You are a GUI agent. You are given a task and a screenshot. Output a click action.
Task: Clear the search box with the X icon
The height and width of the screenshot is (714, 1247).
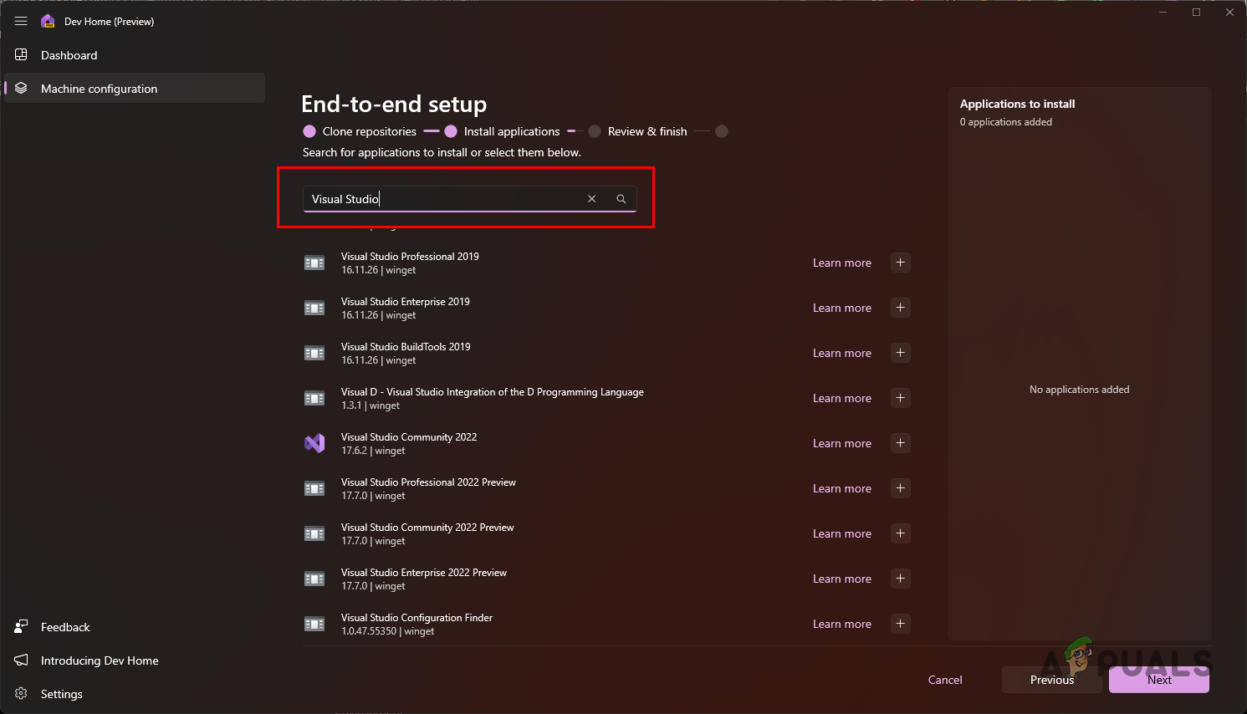591,198
